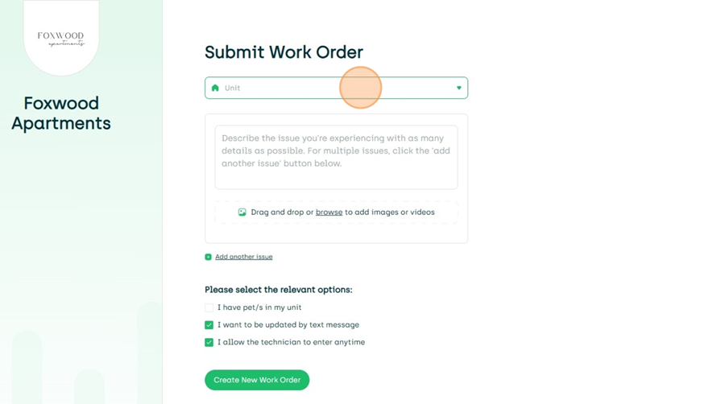Submit with Create New Work Order button
The image size is (725, 404).
[x=257, y=380]
